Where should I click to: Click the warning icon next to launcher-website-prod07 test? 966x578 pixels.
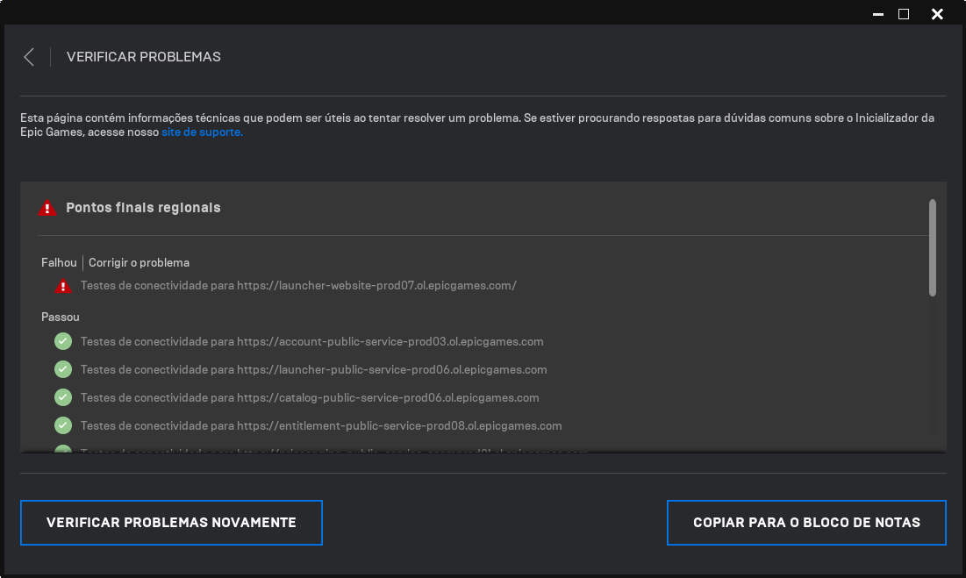coord(63,286)
